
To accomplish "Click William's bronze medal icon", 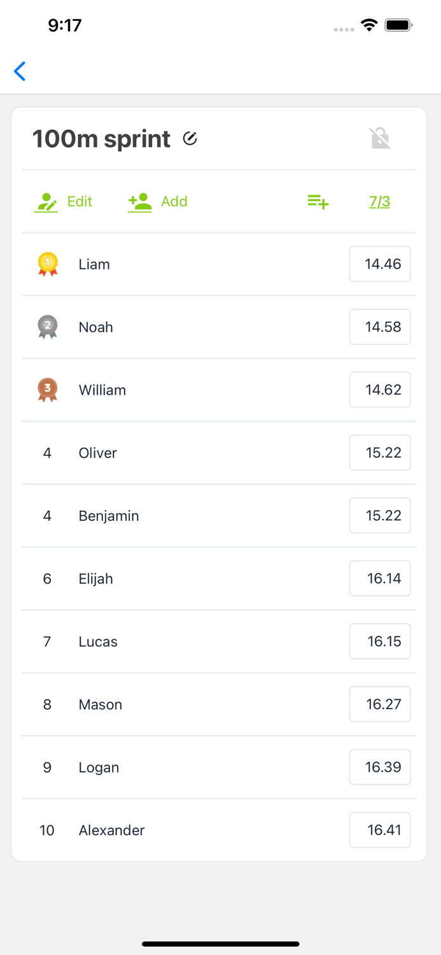I will pos(47,390).
